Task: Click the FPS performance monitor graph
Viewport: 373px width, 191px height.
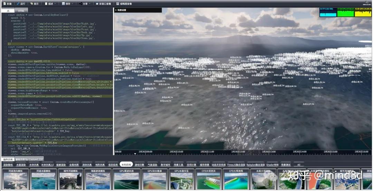Action: [x=328, y=12]
